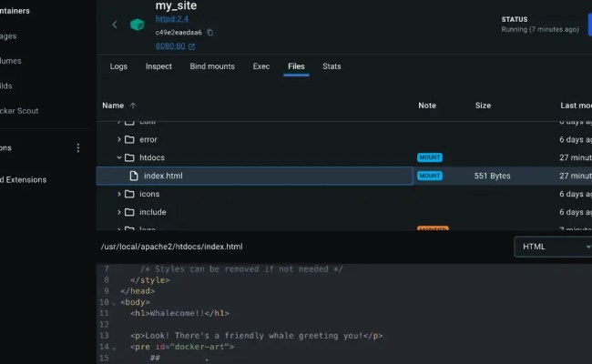Switch to the Logs tab
Viewport: 592px width, 364px height.
coord(118,66)
